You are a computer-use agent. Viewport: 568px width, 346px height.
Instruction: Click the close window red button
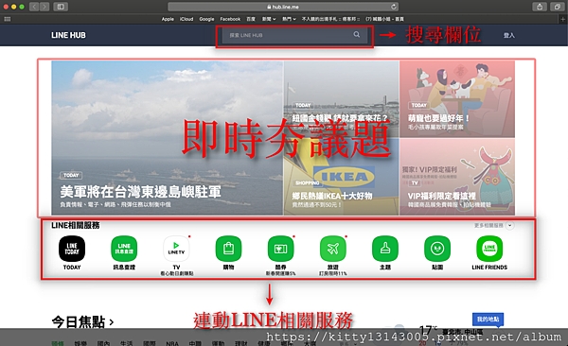coord(6,7)
